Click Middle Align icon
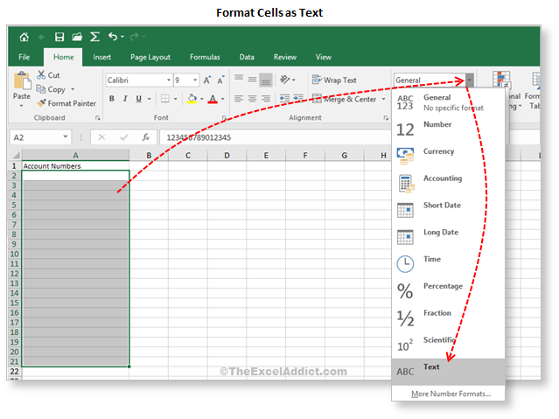The height and width of the screenshot is (419, 559). (253, 80)
